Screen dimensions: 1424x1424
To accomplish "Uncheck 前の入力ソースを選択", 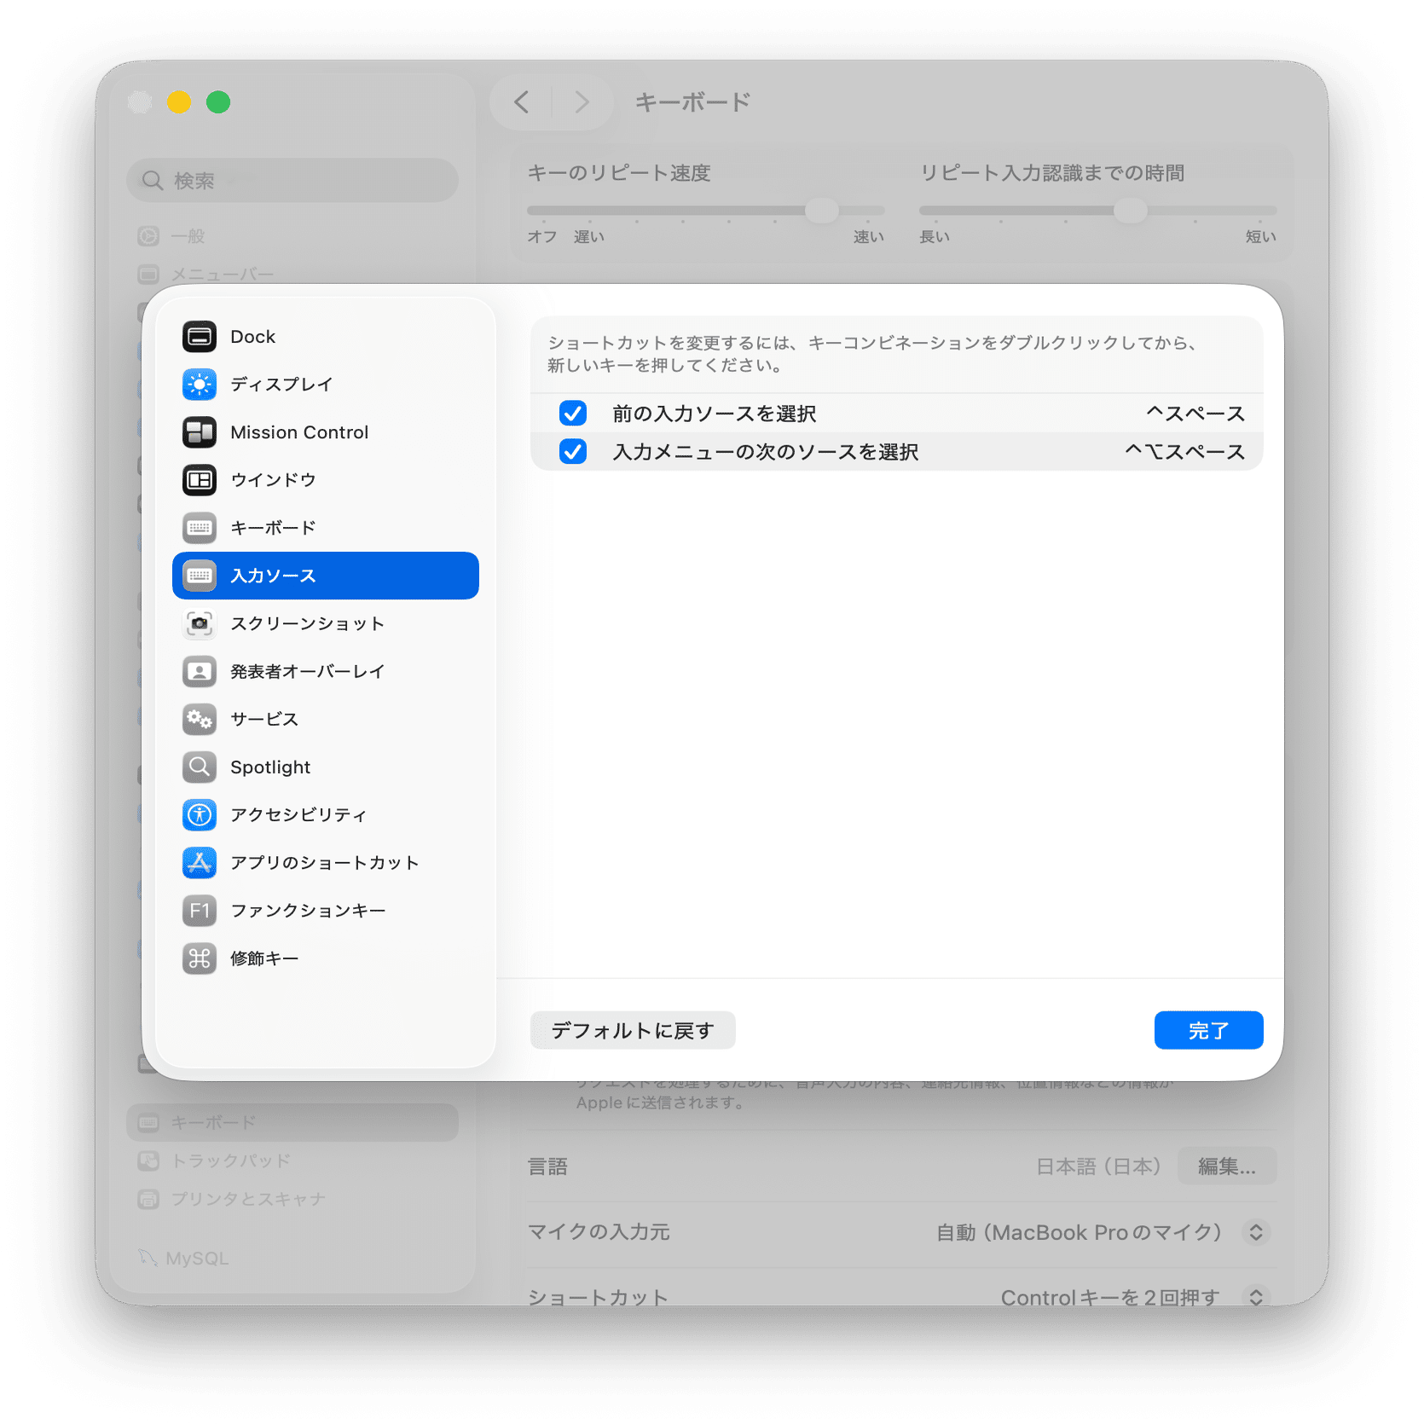I will (573, 413).
